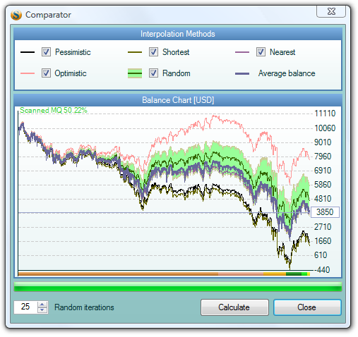The width and height of the screenshot is (358, 337).
Task: Click the pink Optimistic legend line
Action: click(28, 73)
